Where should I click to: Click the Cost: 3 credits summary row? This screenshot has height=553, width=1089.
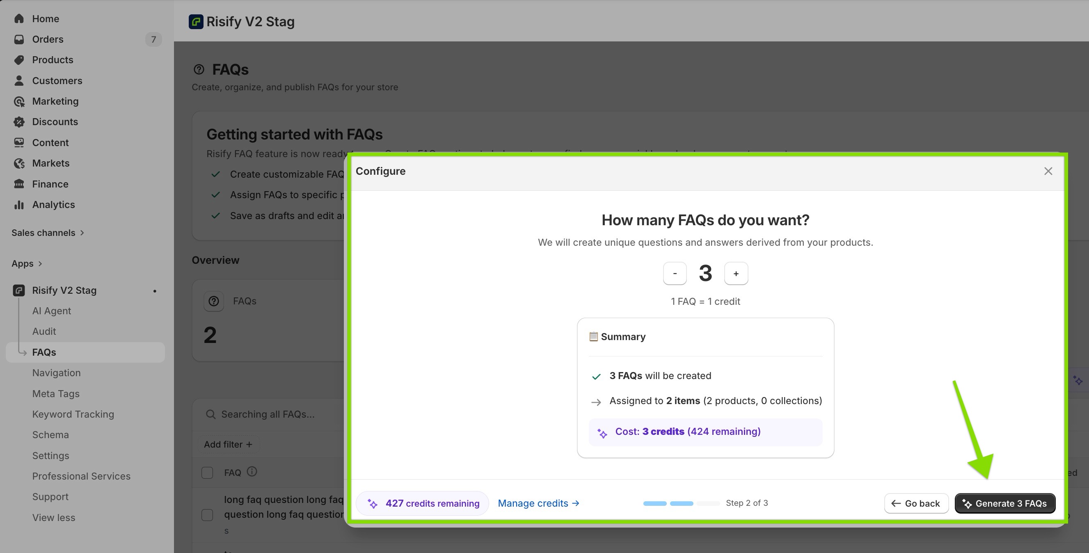[x=705, y=432]
